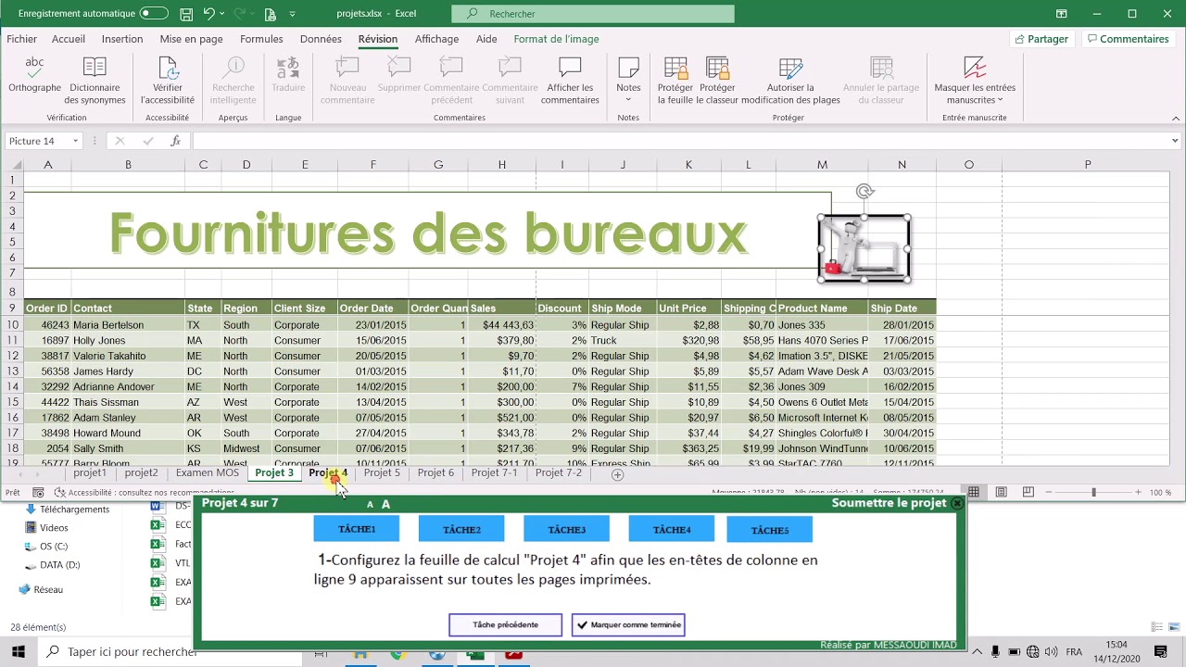Open the Formules tab

(261, 39)
